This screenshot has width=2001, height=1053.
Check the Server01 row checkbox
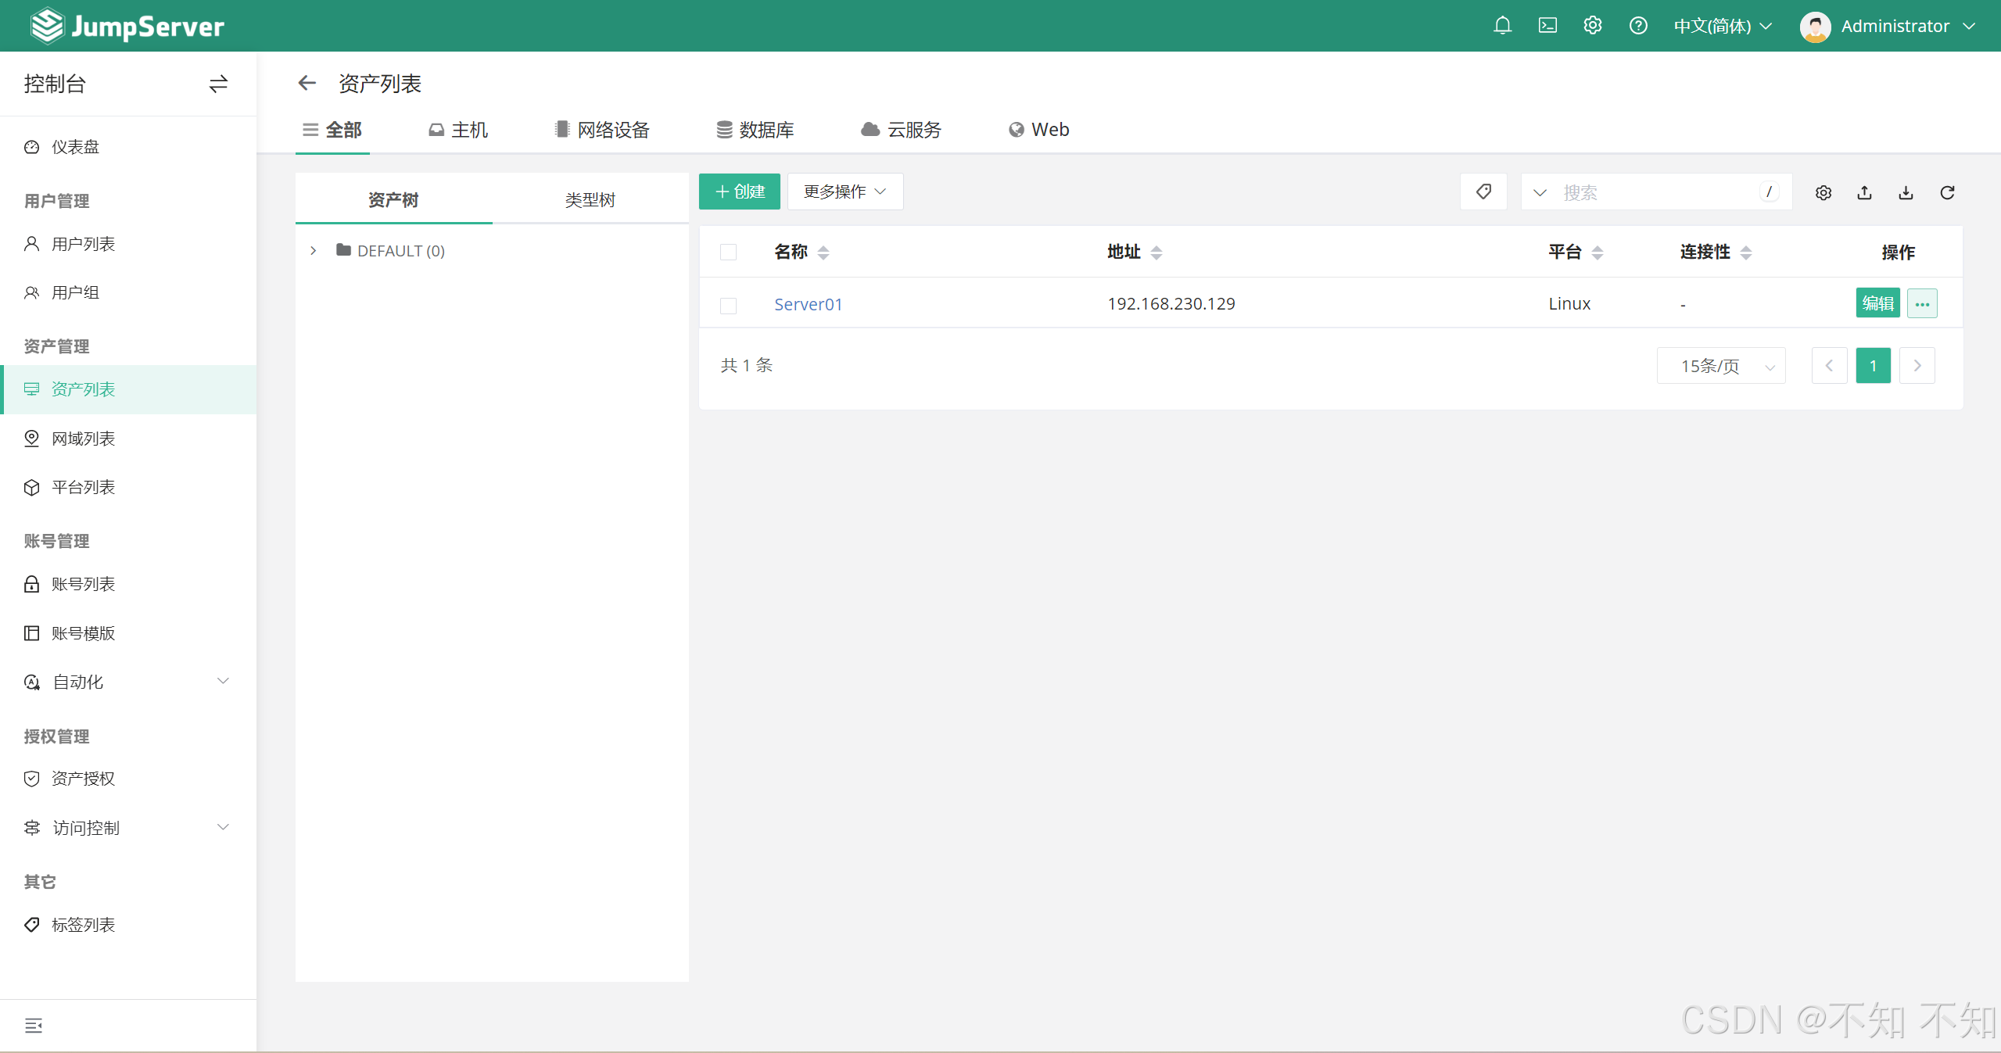tap(728, 305)
